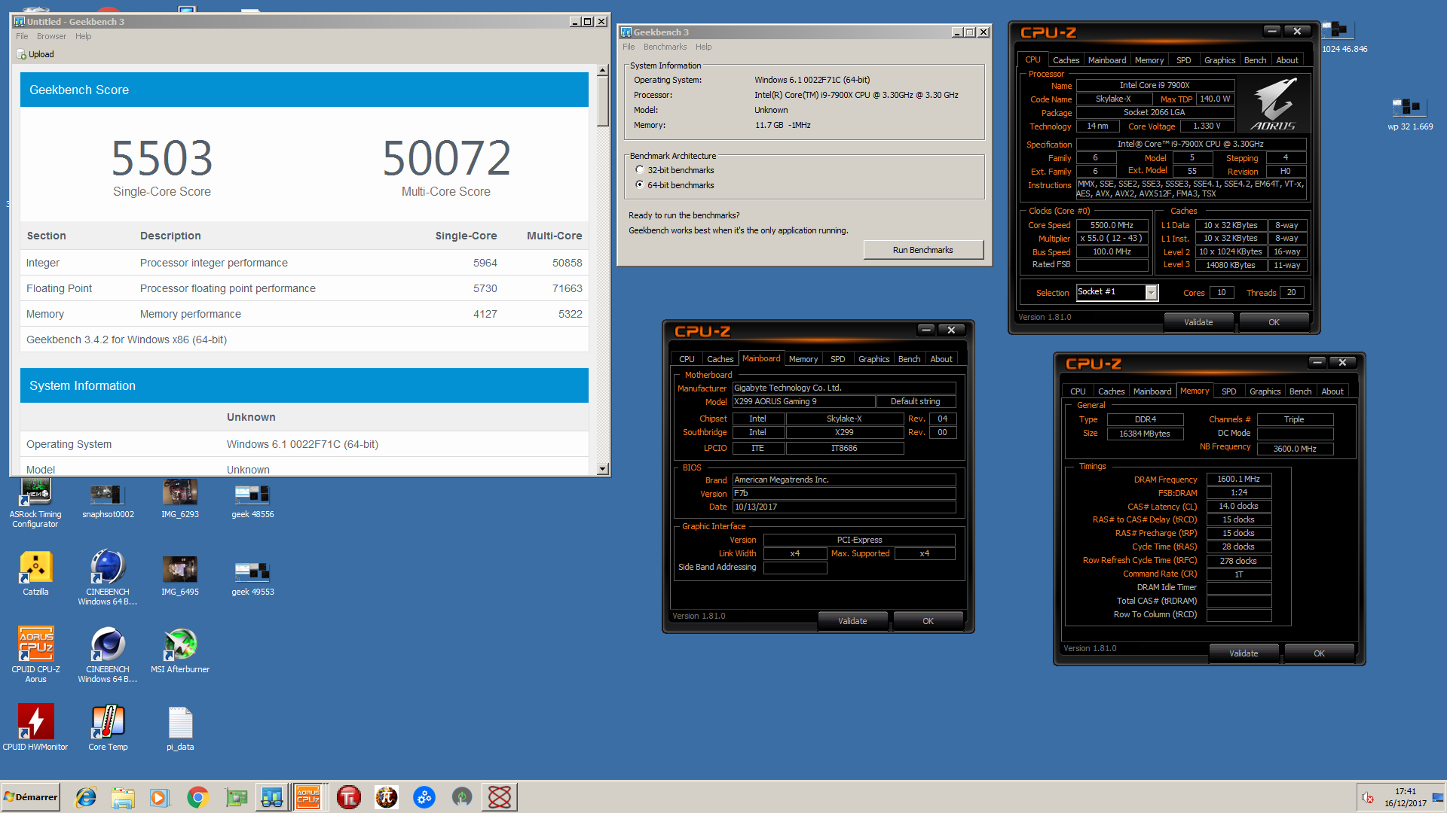
Task: Click BIOS version F7b field
Action: 844,494
